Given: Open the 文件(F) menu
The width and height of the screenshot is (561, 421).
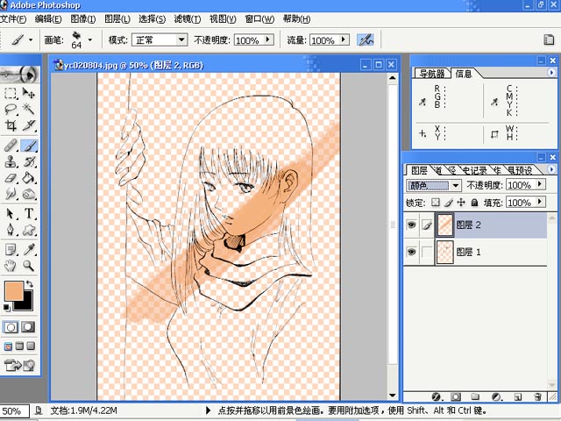Looking at the screenshot, I should coord(13,19).
